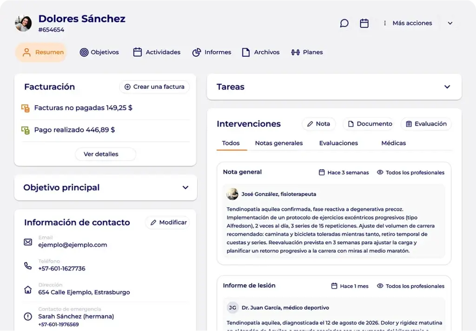Click calendar icon beside Hace 3 semanas

(322, 172)
